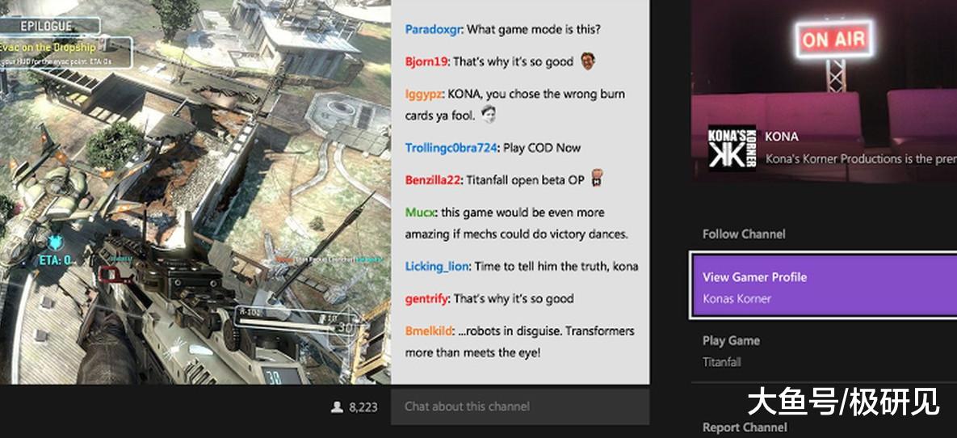Click the viewer count person icon
The width and height of the screenshot is (957, 438).
337,406
